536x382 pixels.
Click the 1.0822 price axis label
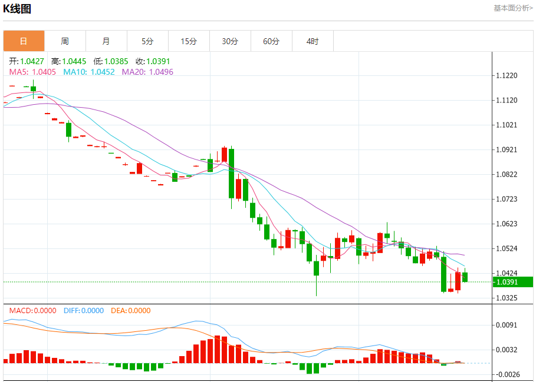click(x=507, y=175)
